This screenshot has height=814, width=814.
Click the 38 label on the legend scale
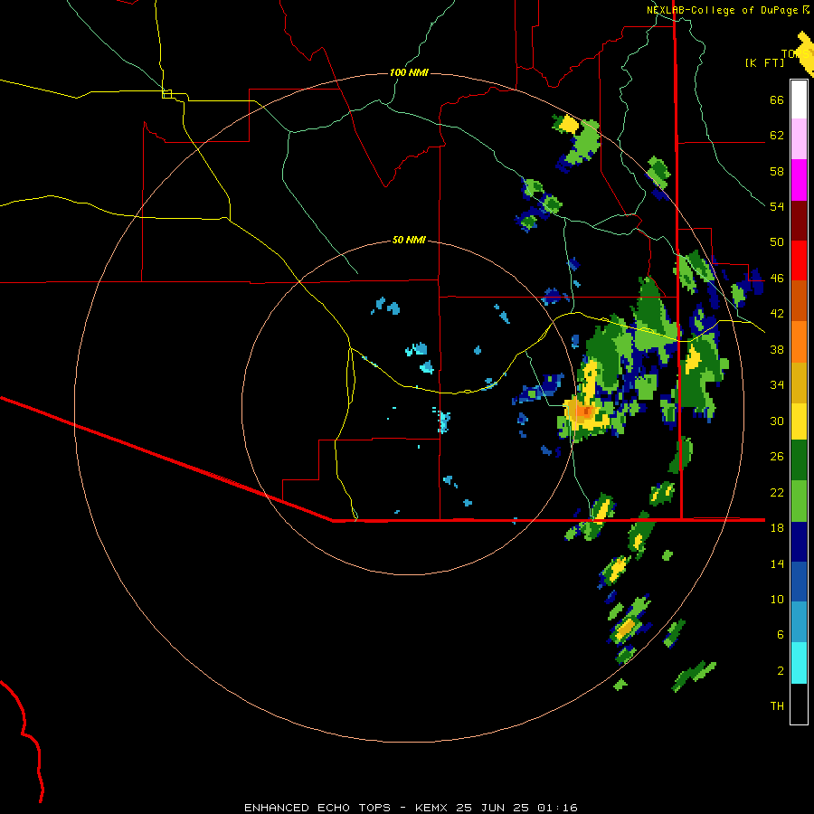point(777,349)
